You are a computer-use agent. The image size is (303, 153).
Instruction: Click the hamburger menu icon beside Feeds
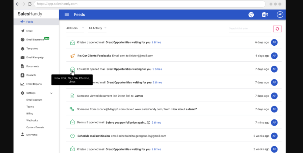tap(67, 15)
